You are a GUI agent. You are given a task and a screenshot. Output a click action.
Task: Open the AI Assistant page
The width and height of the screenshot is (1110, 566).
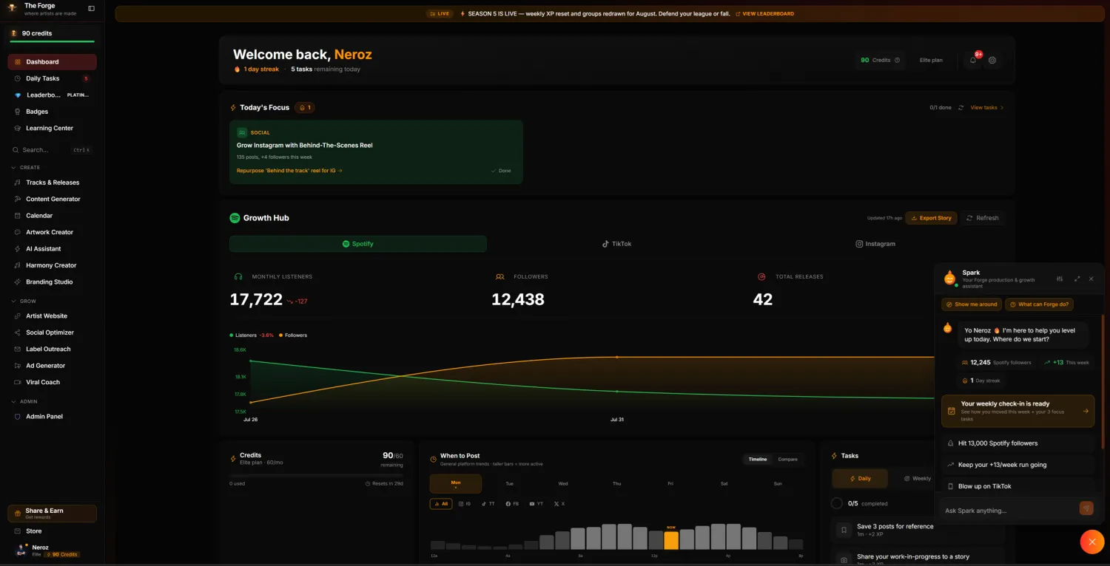coord(52,249)
